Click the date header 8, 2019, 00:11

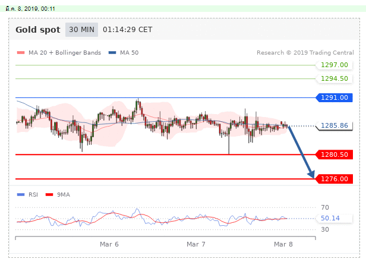pos(30,9)
